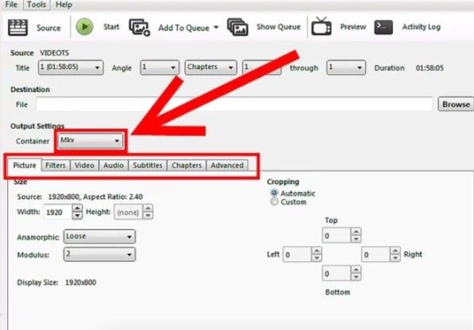Image resolution: width=474 pixels, height=330 pixels.
Task: Expand the Add To Queue dropdown arrow
Action: tap(216, 28)
